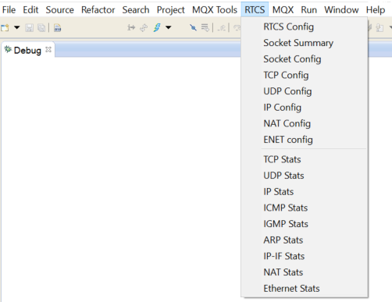This screenshot has height=302, width=392.
Task: Show NAT Stats from RTCS menu
Action: pyautogui.click(x=305, y=272)
